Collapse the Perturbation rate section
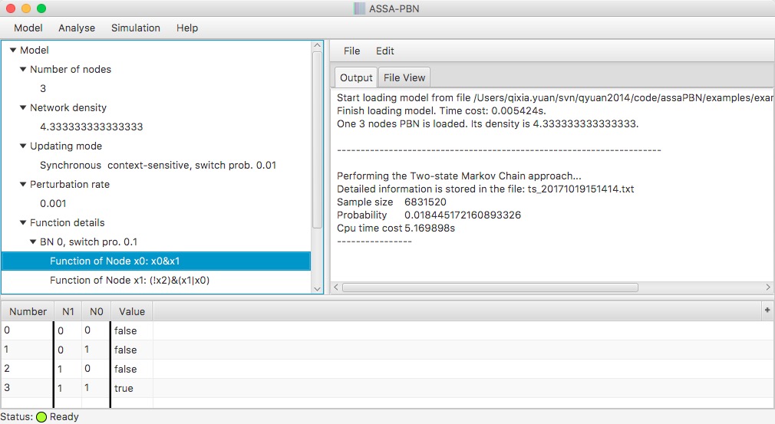The width and height of the screenshot is (775, 424). coord(23,185)
